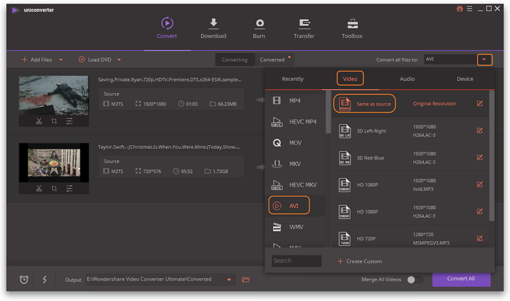
Task: Switch to the Video tab
Action: tap(350, 79)
